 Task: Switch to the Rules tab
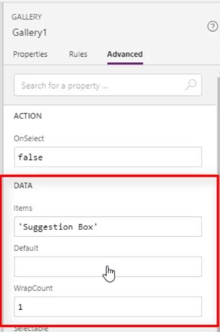coord(78,54)
